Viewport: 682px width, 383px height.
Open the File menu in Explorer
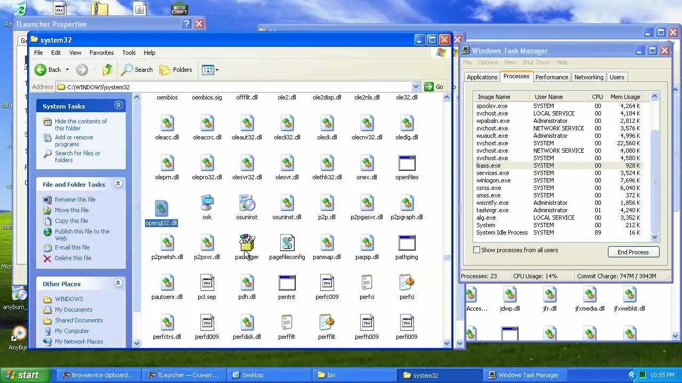pos(38,53)
